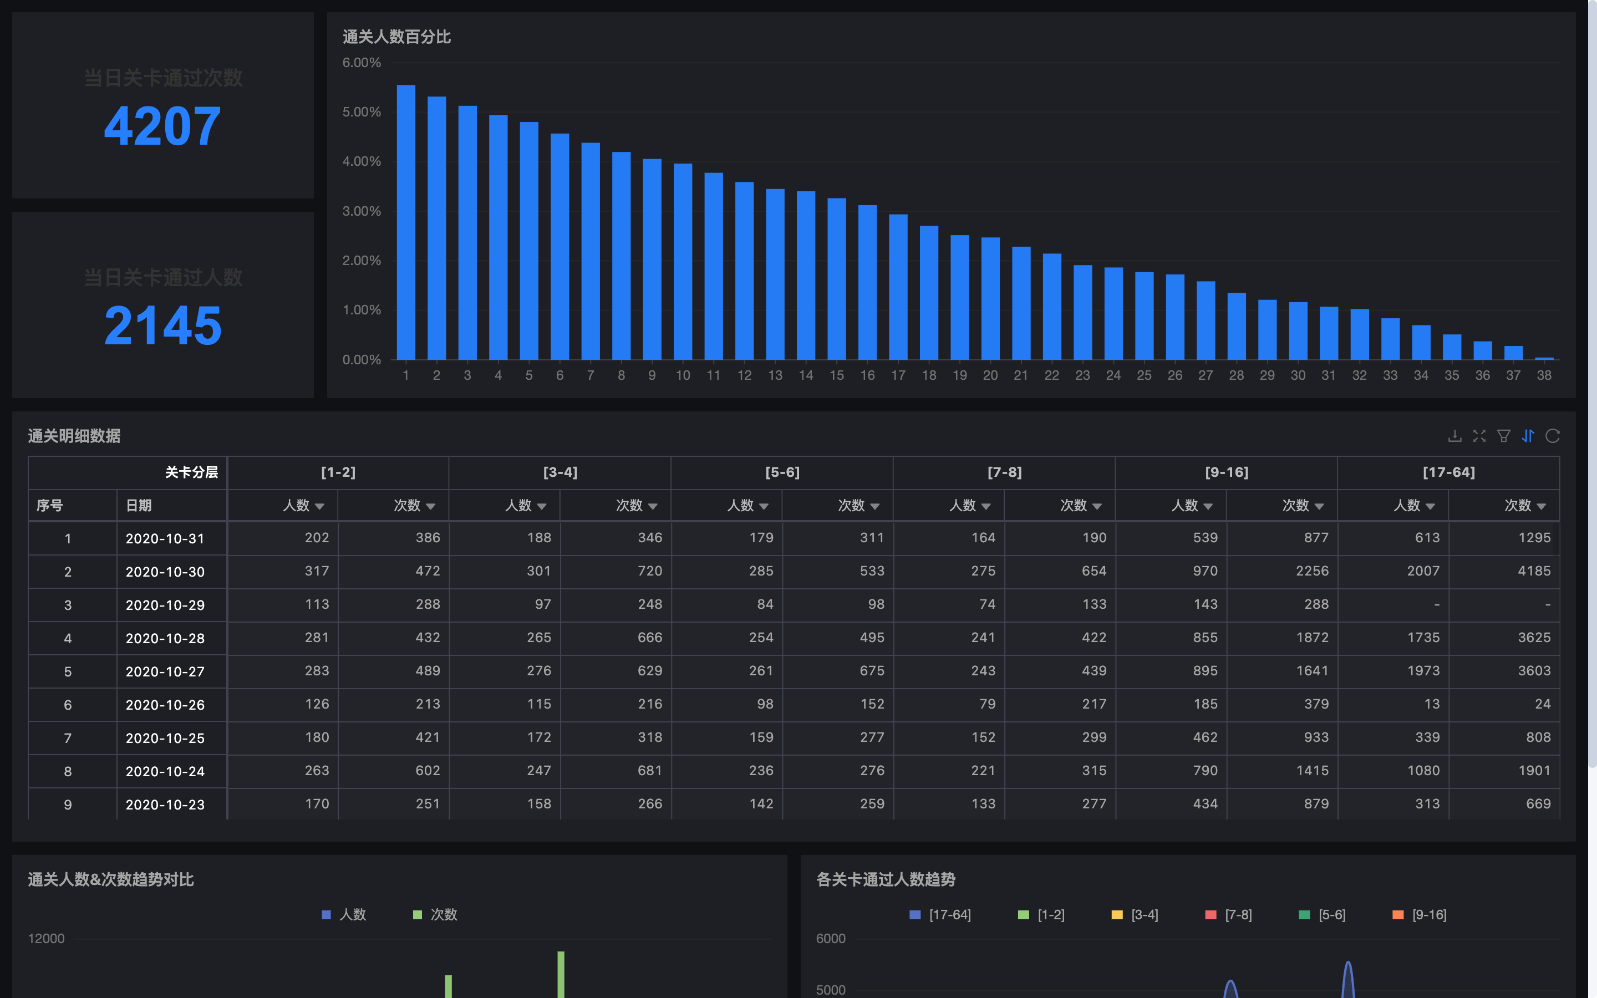Open 次数 sort dropdown under [3-4]

click(x=653, y=506)
